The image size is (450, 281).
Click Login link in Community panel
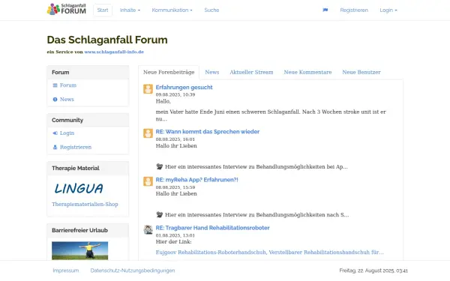point(67,133)
